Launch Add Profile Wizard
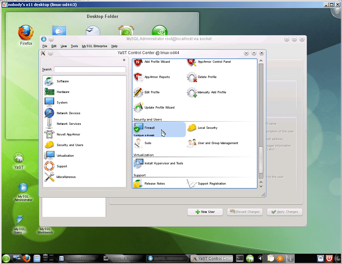342x264 pixels. pyautogui.click(x=152, y=62)
